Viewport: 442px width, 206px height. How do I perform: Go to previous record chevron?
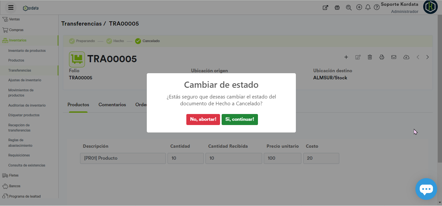pos(418,57)
